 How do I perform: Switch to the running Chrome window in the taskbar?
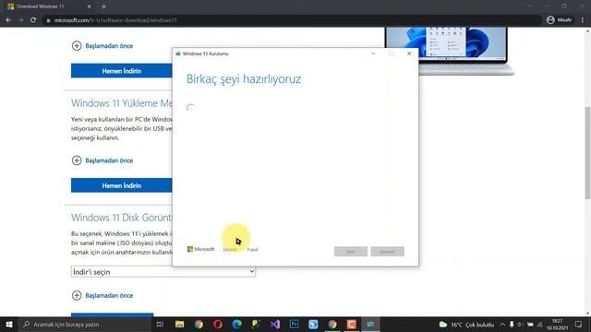pyautogui.click(x=332, y=324)
